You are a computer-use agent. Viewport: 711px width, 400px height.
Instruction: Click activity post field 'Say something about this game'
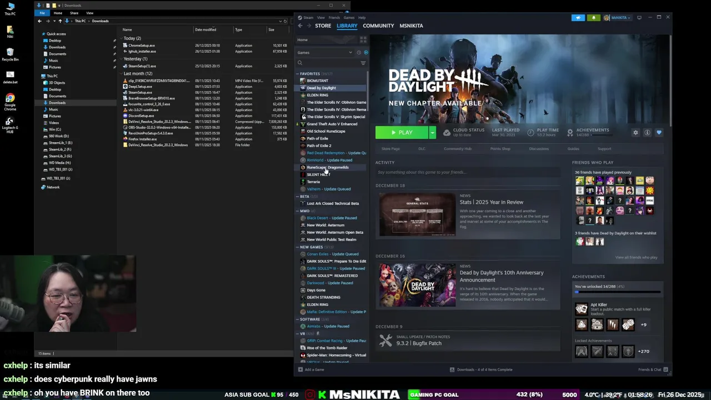(467, 172)
